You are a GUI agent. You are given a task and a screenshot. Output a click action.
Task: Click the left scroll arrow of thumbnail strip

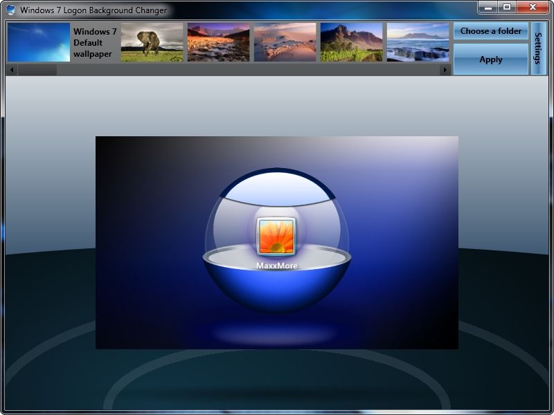(x=12, y=70)
